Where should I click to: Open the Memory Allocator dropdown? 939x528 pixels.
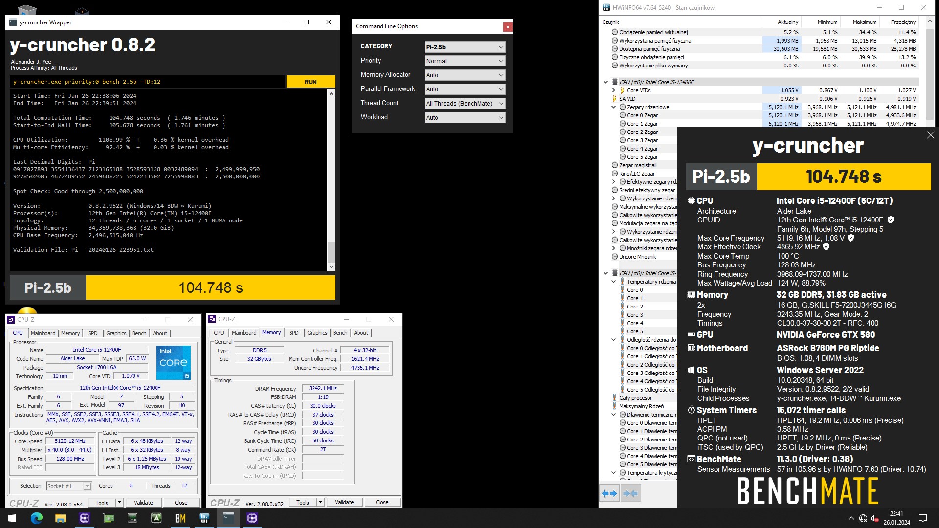pyautogui.click(x=465, y=75)
